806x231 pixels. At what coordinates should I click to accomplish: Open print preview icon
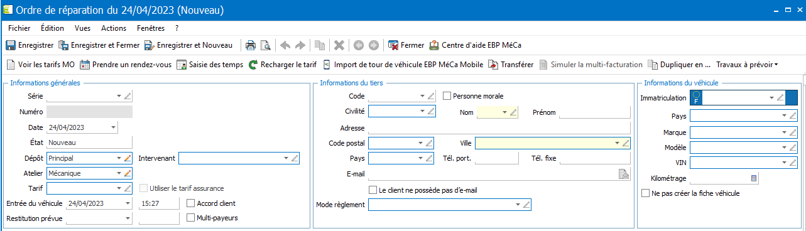(265, 45)
